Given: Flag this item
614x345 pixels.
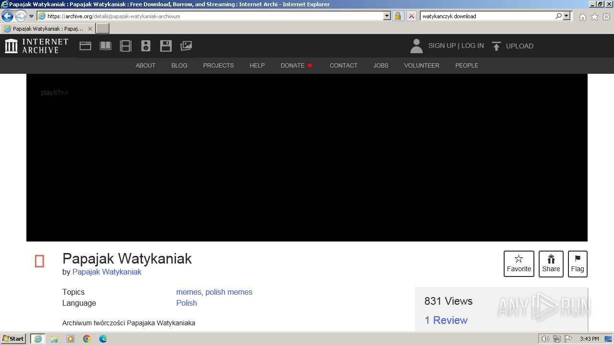Looking at the screenshot, I should tap(578, 264).
